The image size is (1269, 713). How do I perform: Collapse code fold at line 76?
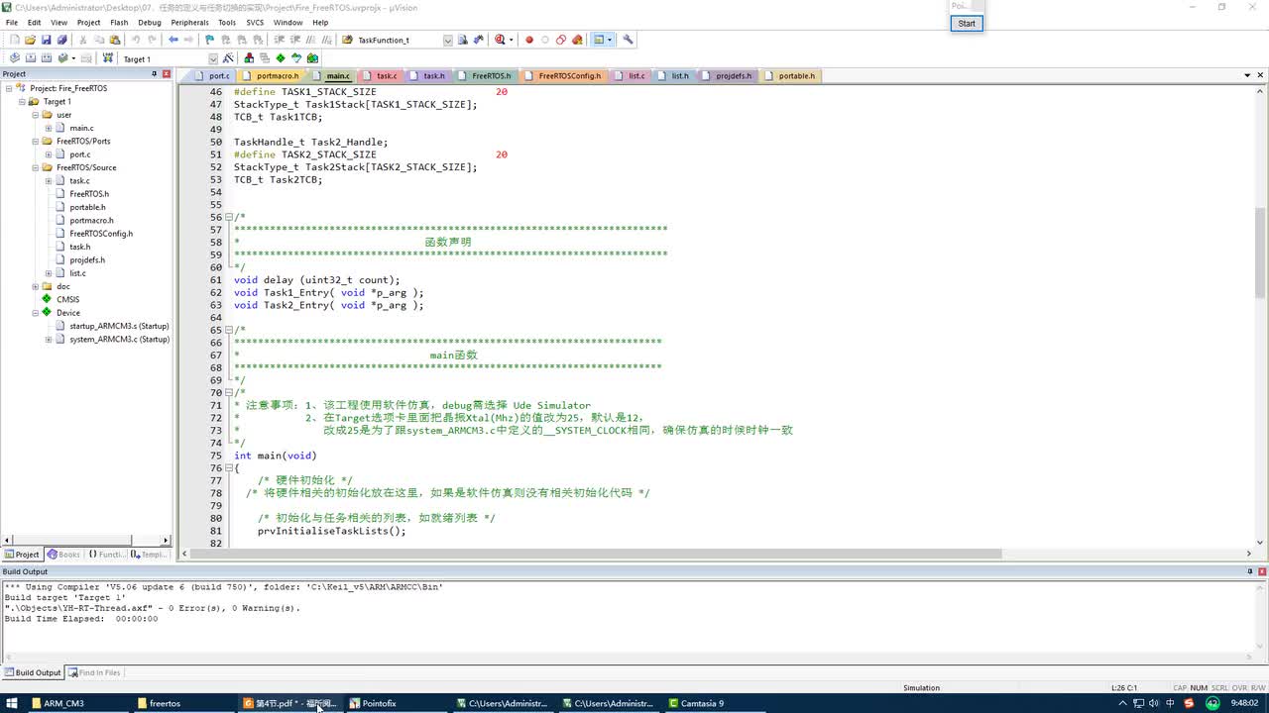pyautogui.click(x=228, y=468)
